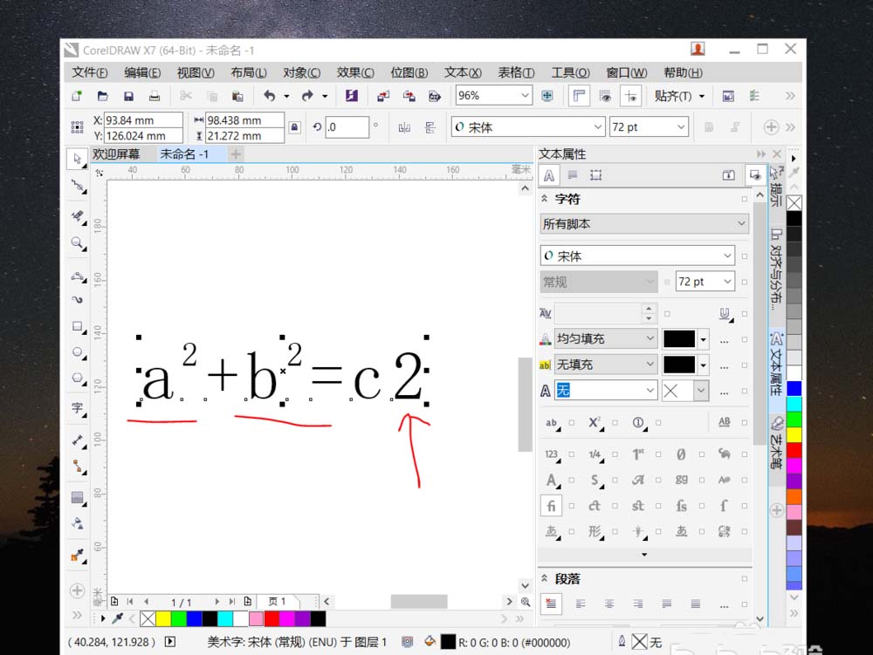
Task: Choose the Transparency tool
Action: coord(78,523)
